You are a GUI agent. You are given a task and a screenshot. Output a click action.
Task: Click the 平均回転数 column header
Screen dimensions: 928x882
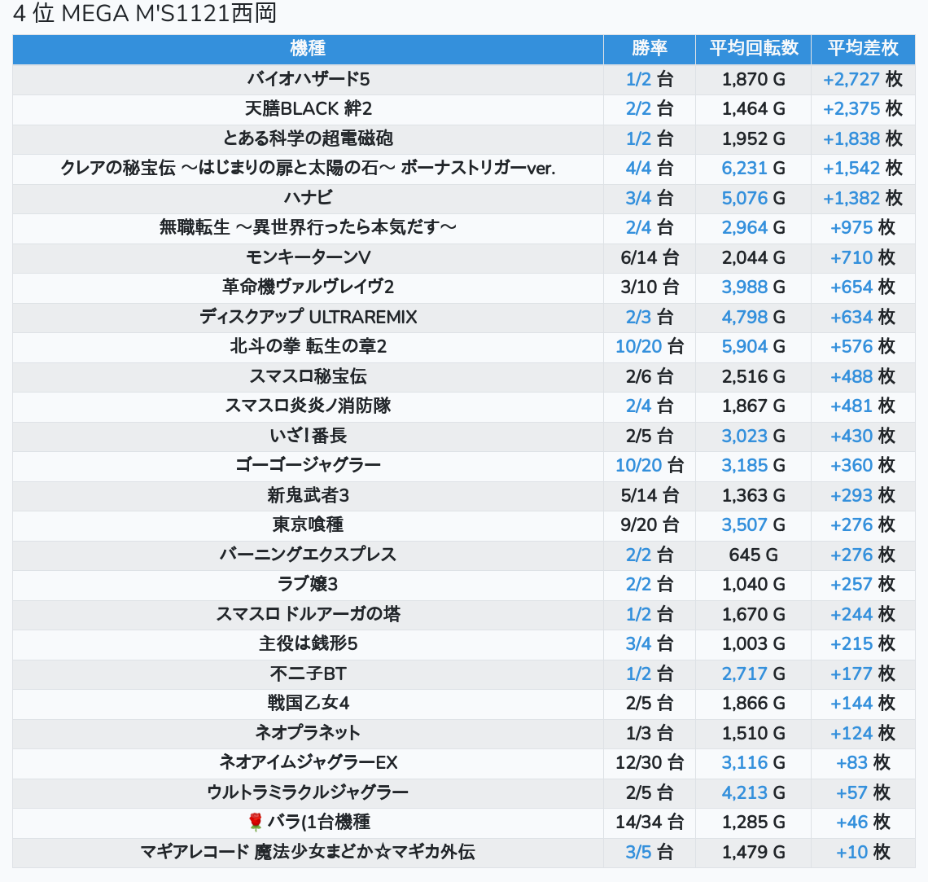click(x=753, y=49)
